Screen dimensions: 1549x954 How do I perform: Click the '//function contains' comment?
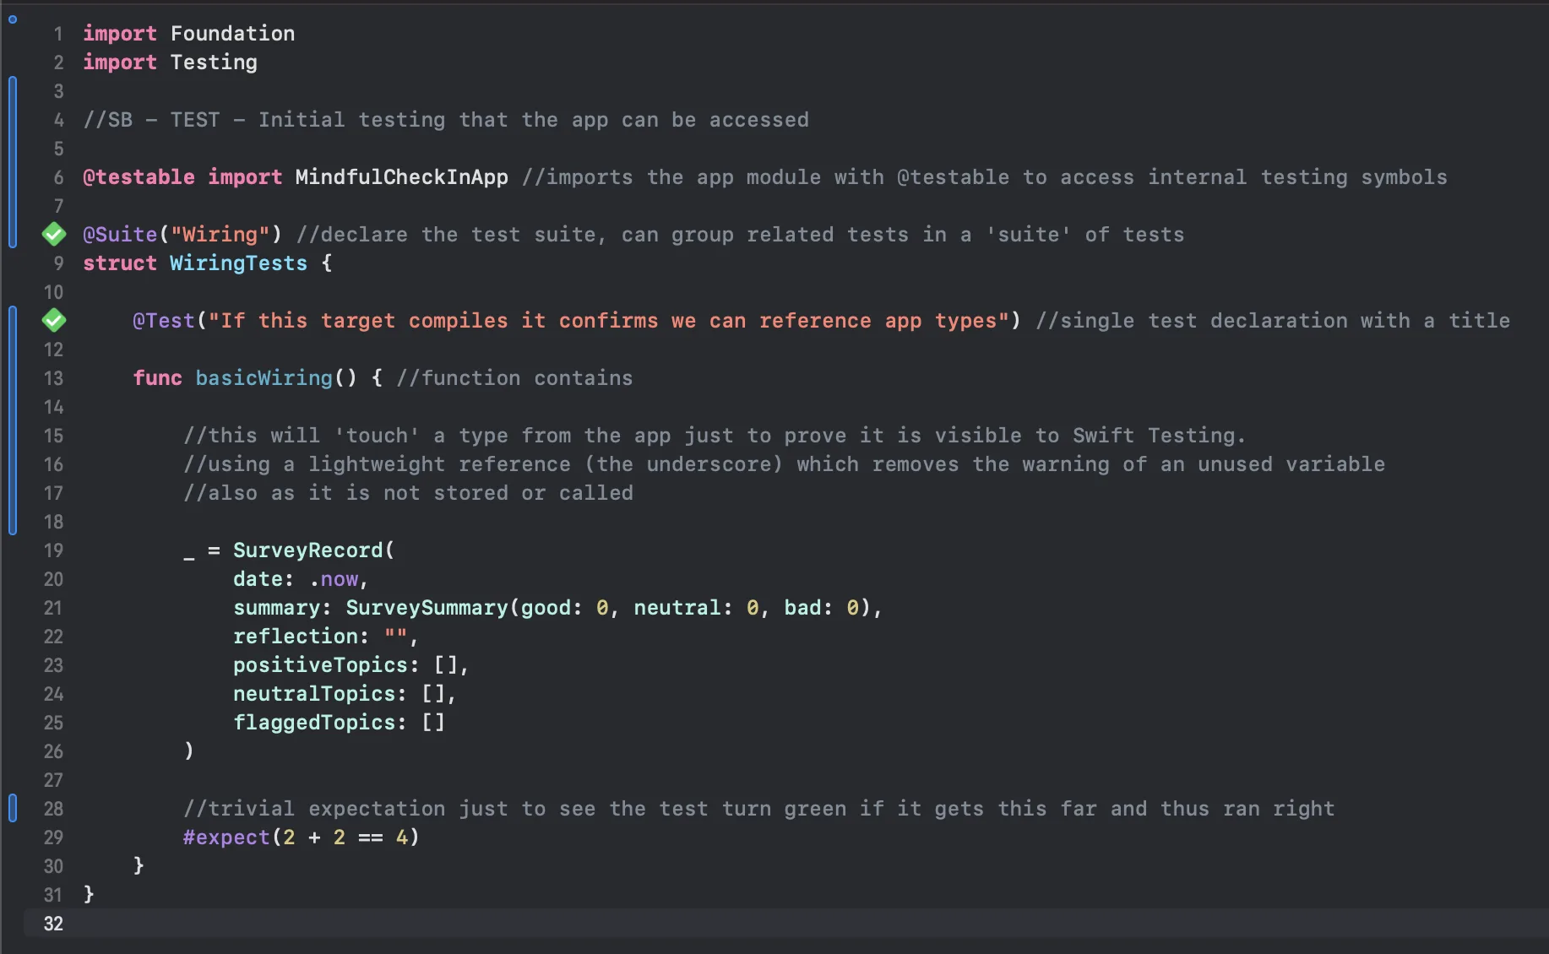click(515, 378)
